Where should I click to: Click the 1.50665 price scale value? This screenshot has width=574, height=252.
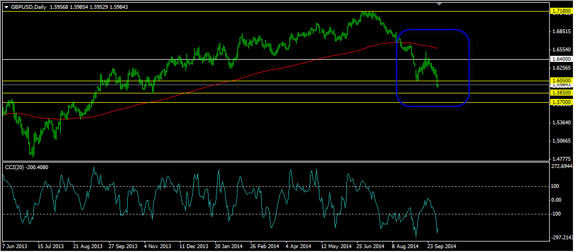point(562,140)
